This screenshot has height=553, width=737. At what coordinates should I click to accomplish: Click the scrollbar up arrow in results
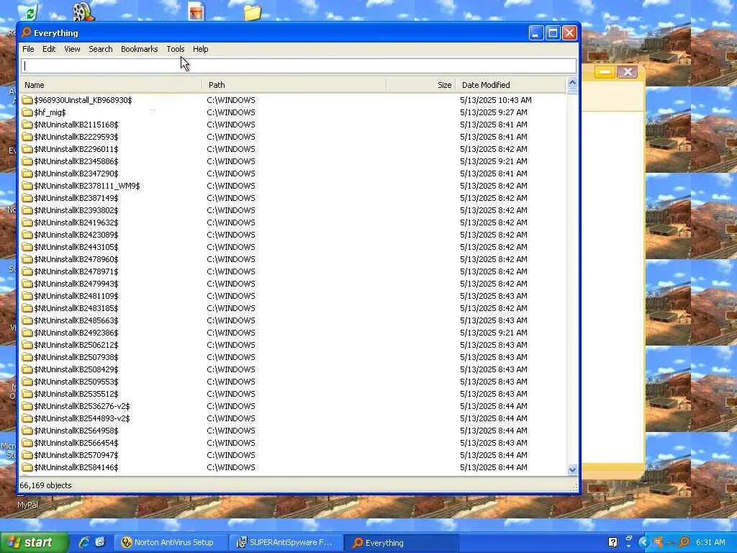pos(572,83)
